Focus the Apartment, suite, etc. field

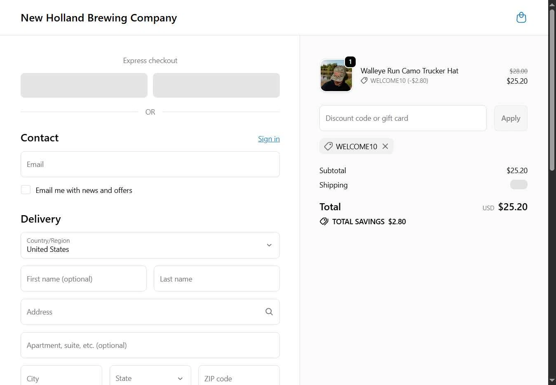pos(150,345)
